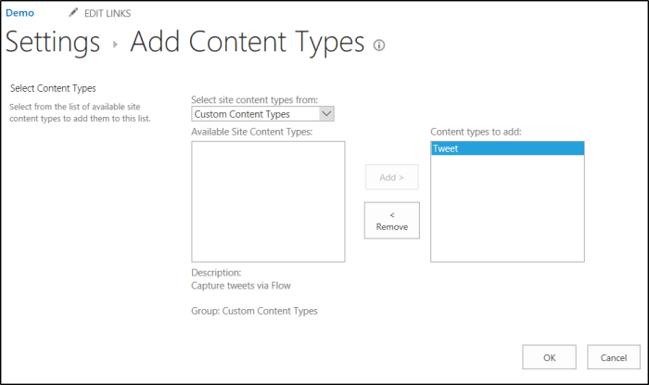649x385 pixels.
Task: Click the EDIT LINKS text
Action: click(108, 13)
